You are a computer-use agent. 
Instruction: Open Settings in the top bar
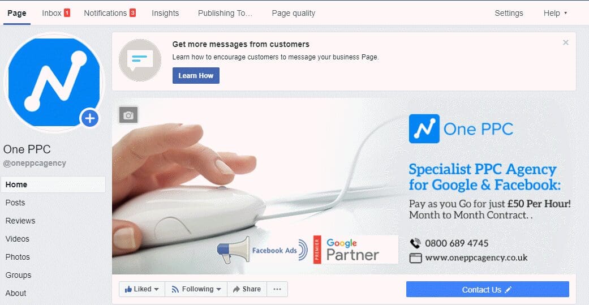(509, 13)
